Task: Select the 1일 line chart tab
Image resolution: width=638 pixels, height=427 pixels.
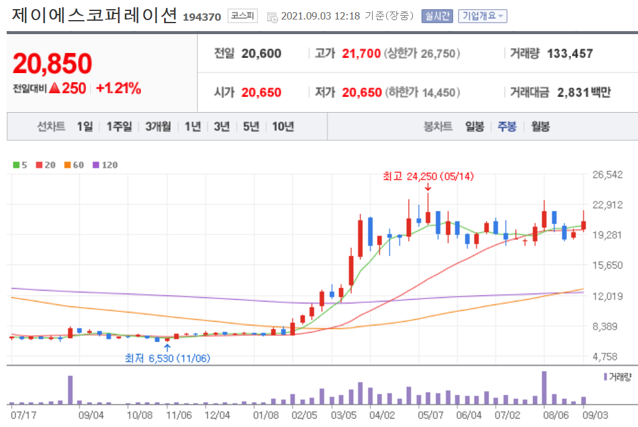Action: 85,127
